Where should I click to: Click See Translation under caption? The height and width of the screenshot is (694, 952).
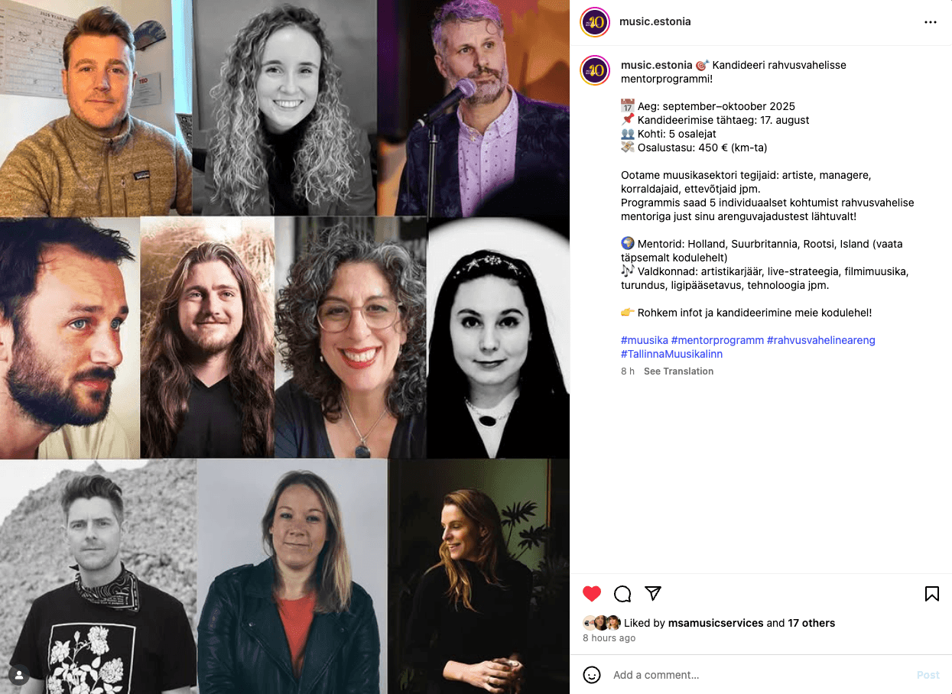point(678,371)
